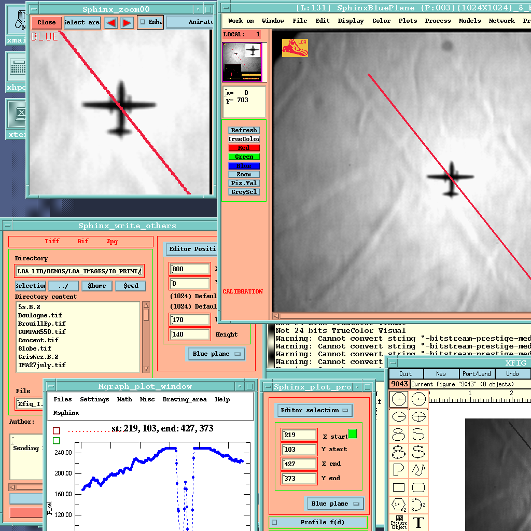Select the Green color plane button
Viewport: 531px width, 531px height.
244,157
